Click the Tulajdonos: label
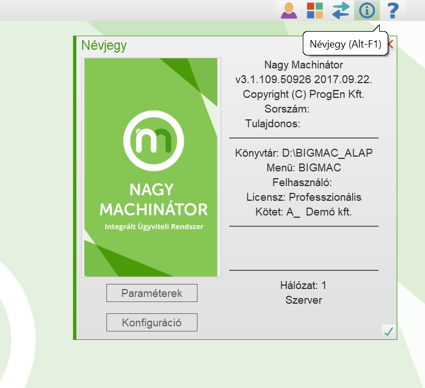 point(273,124)
